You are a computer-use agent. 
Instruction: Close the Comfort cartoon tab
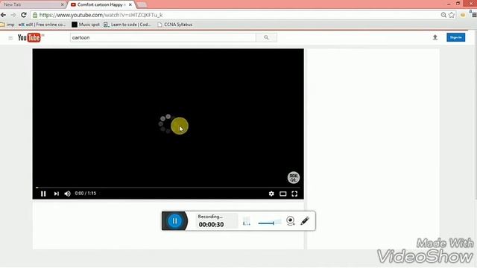pos(130,4)
